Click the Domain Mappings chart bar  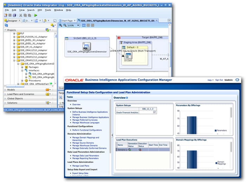point(192,160)
